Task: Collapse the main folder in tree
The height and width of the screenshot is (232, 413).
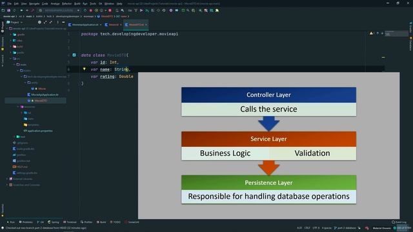Action: [x=14, y=64]
